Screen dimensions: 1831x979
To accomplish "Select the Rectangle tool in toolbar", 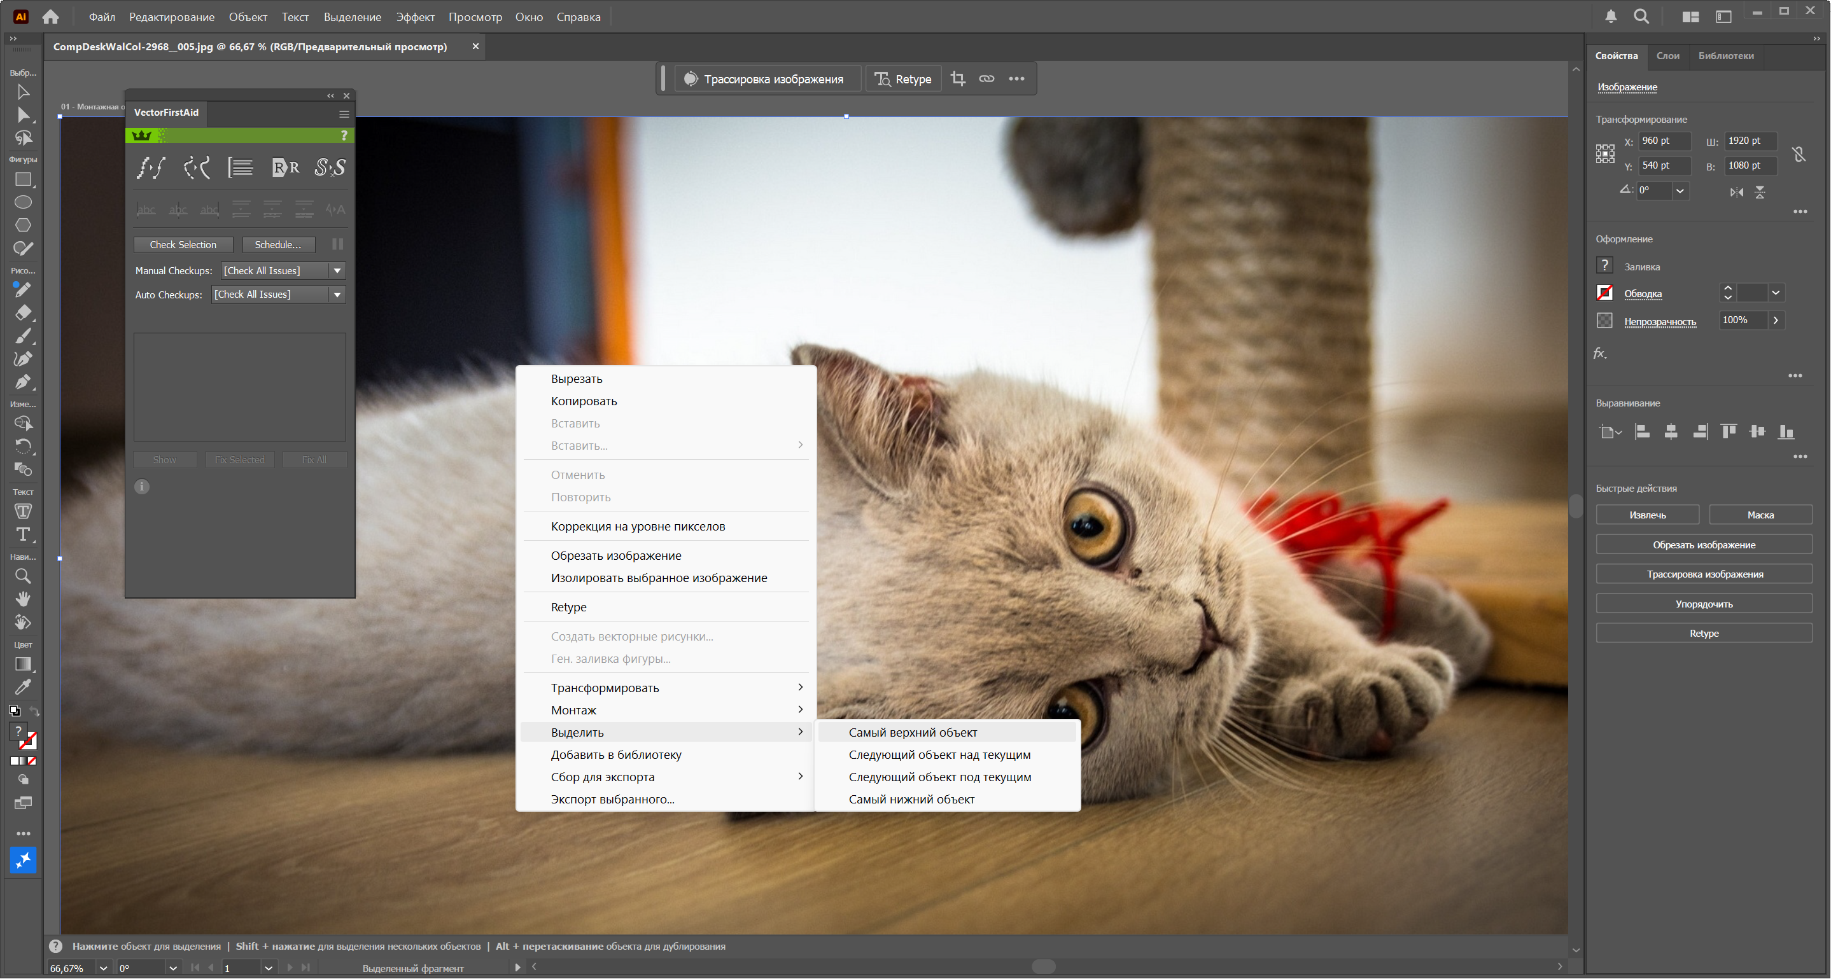I will pos(23,180).
